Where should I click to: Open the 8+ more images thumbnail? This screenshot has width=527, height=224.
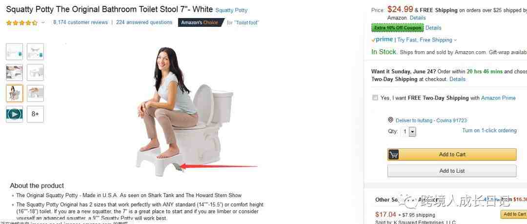pyautogui.click(x=35, y=114)
